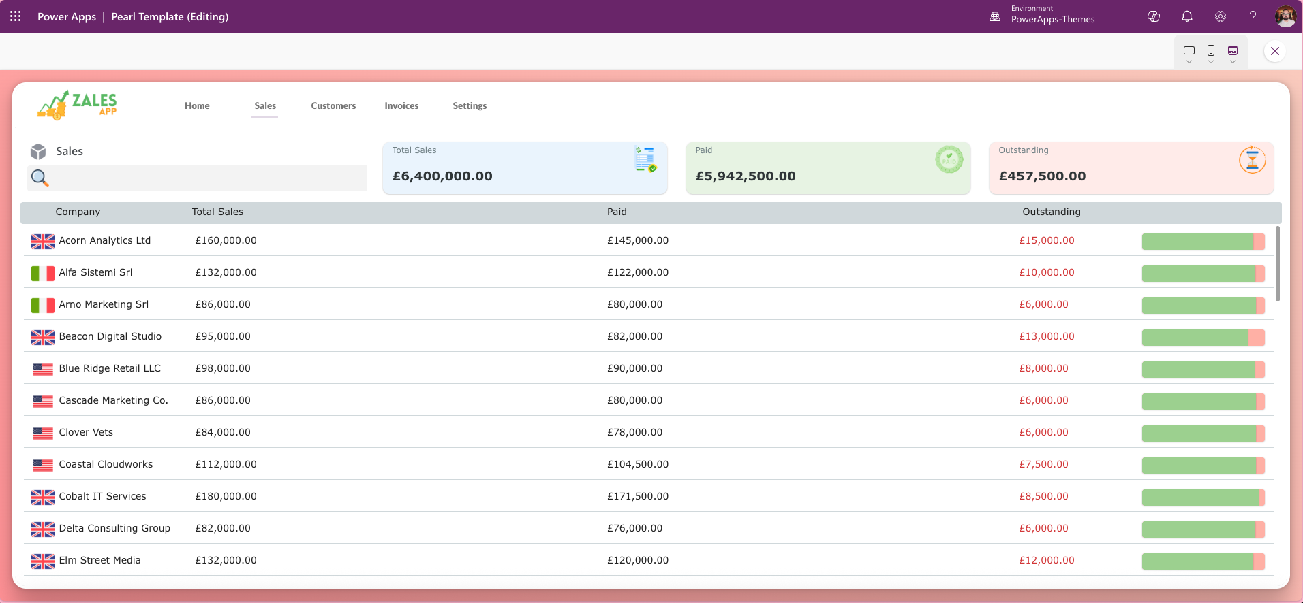
Task: Click the magnifier search icon under Sales
Action: [x=40, y=178]
